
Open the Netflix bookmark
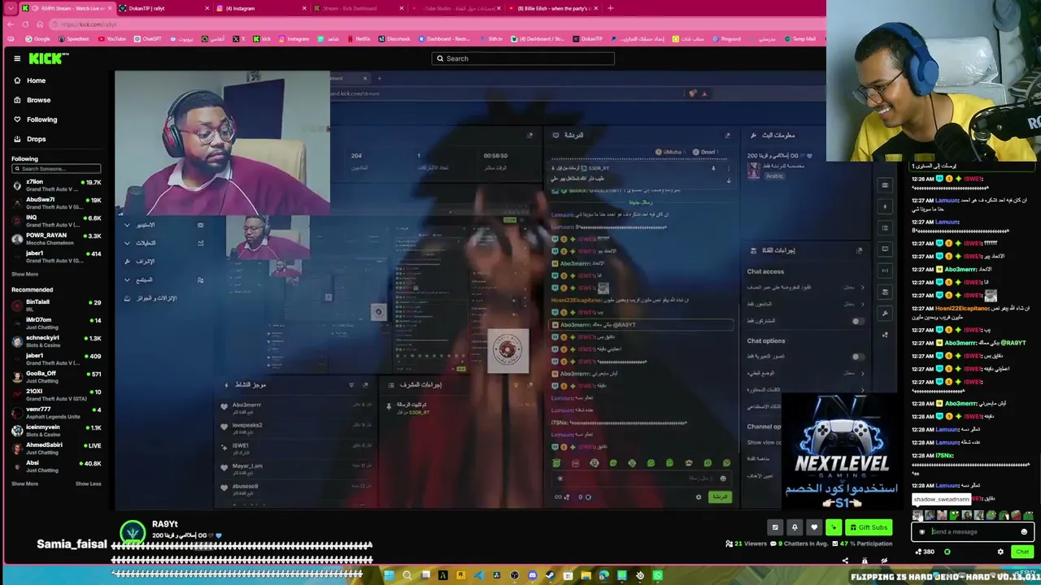coord(358,39)
